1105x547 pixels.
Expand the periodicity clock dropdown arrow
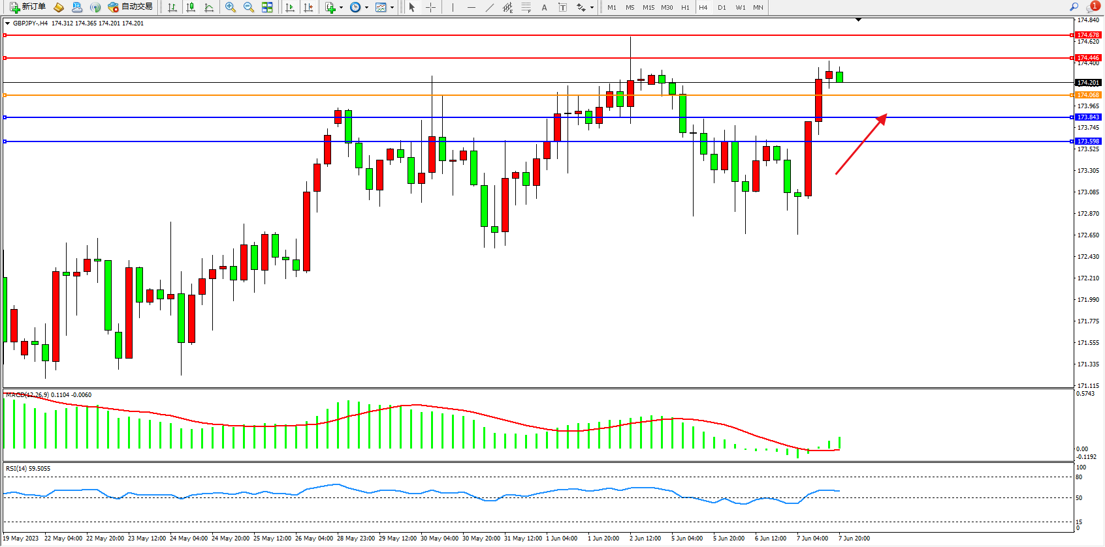pos(366,8)
